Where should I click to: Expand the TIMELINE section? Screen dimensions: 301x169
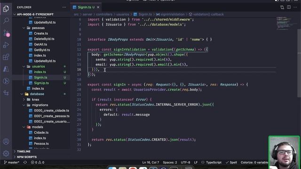[x=24, y=151]
